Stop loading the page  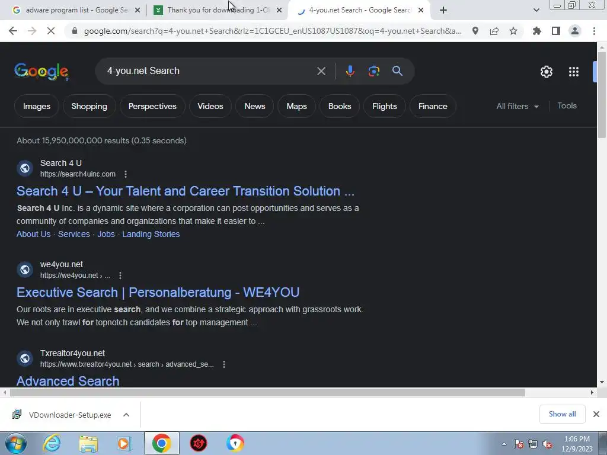pos(51,31)
